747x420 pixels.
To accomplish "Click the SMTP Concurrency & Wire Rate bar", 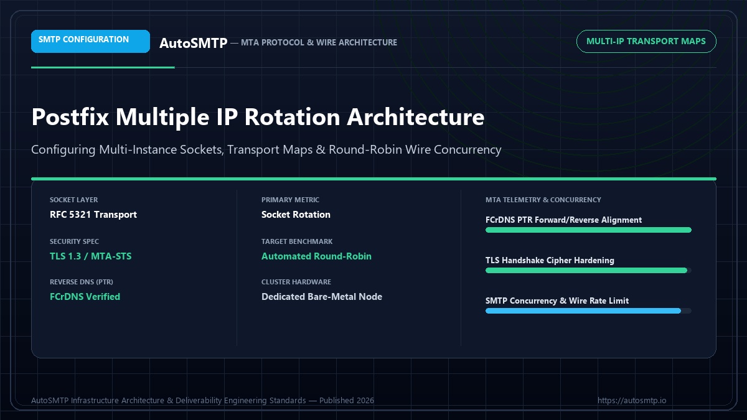I will pos(588,311).
